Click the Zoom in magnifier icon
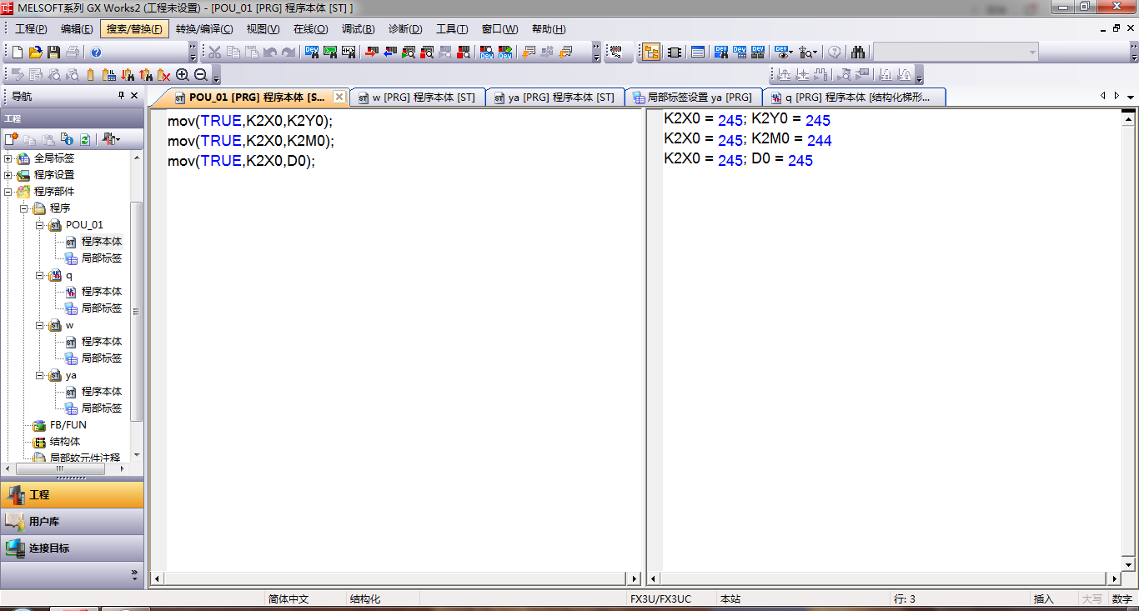Screen dimensions: 1139x611 click(183, 75)
